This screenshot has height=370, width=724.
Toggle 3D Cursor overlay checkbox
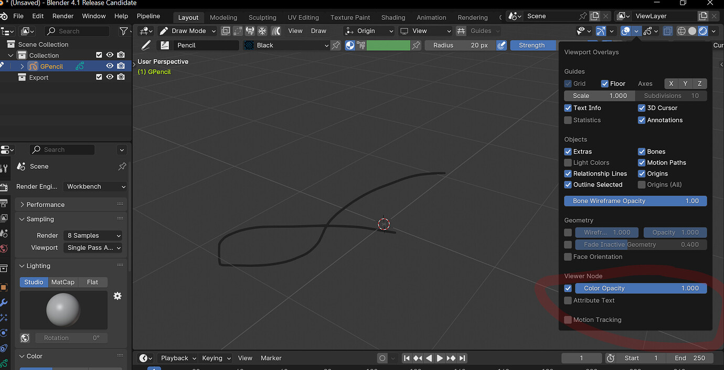click(642, 108)
